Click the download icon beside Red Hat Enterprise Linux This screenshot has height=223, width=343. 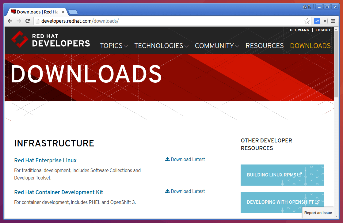click(x=167, y=159)
